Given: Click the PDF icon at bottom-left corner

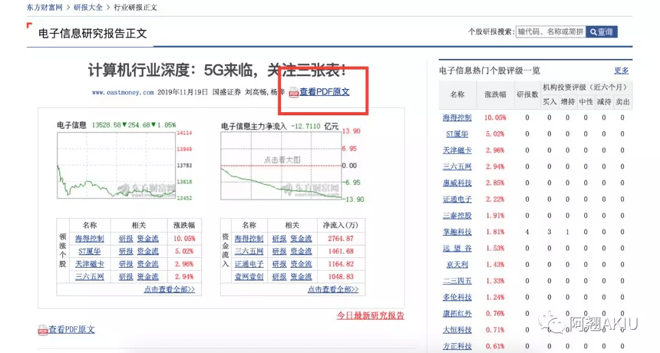Looking at the screenshot, I should coord(42,329).
